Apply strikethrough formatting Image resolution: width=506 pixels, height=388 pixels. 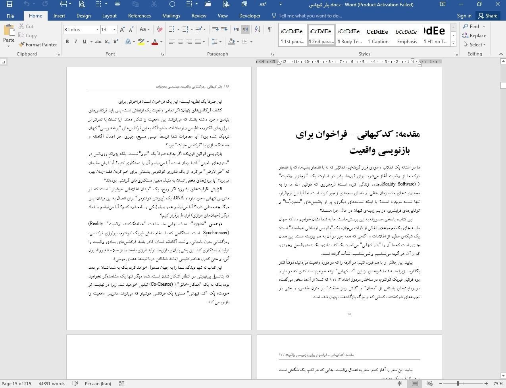coord(98,42)
